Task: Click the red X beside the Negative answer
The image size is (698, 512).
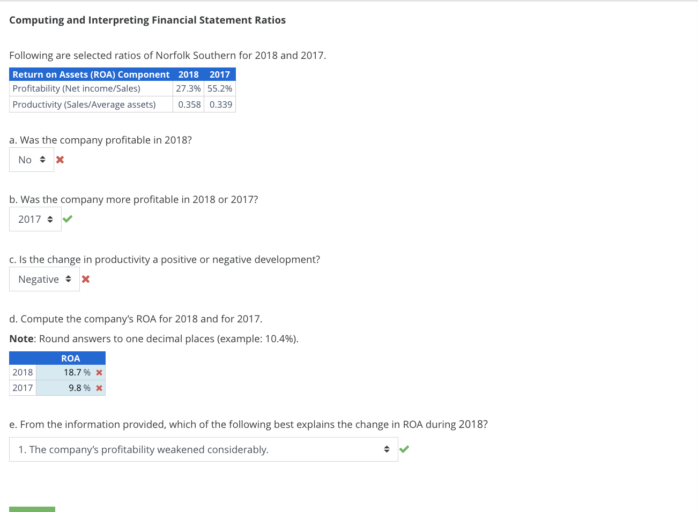Action: 86,278
